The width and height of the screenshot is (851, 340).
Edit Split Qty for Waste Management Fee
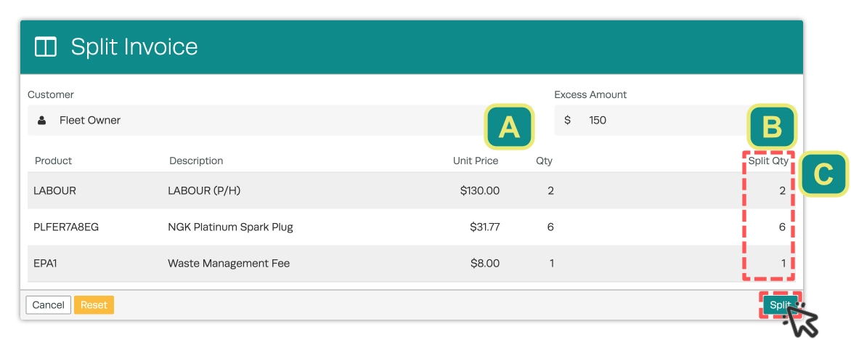click(x=783, y=264)
